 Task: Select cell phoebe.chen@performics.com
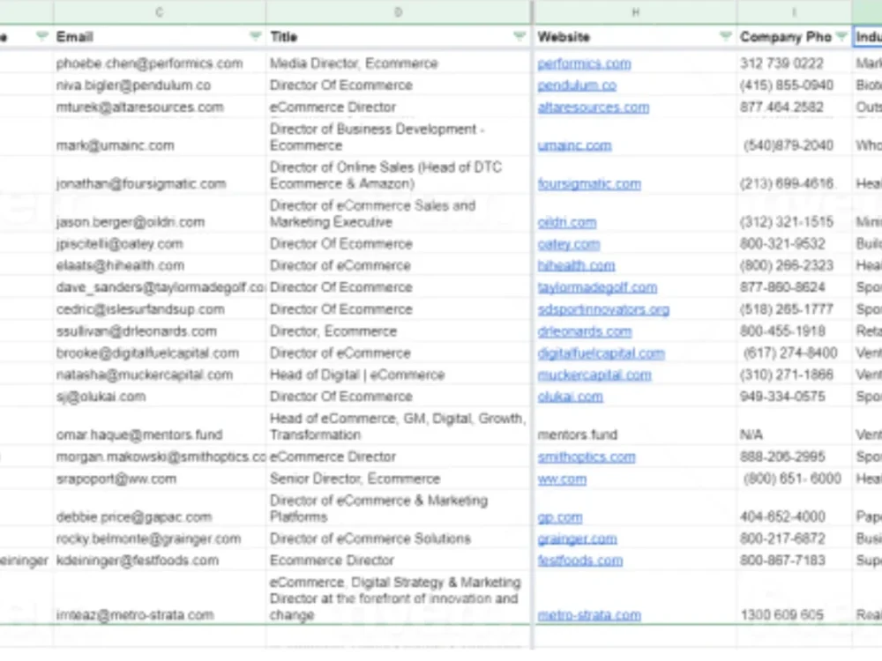[x=160, y=63]
